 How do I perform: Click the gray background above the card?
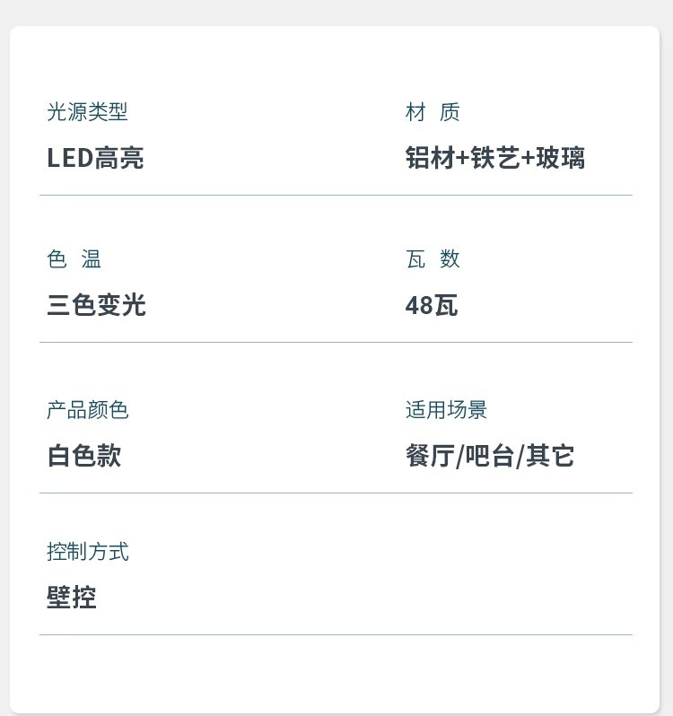pos(336,12)
